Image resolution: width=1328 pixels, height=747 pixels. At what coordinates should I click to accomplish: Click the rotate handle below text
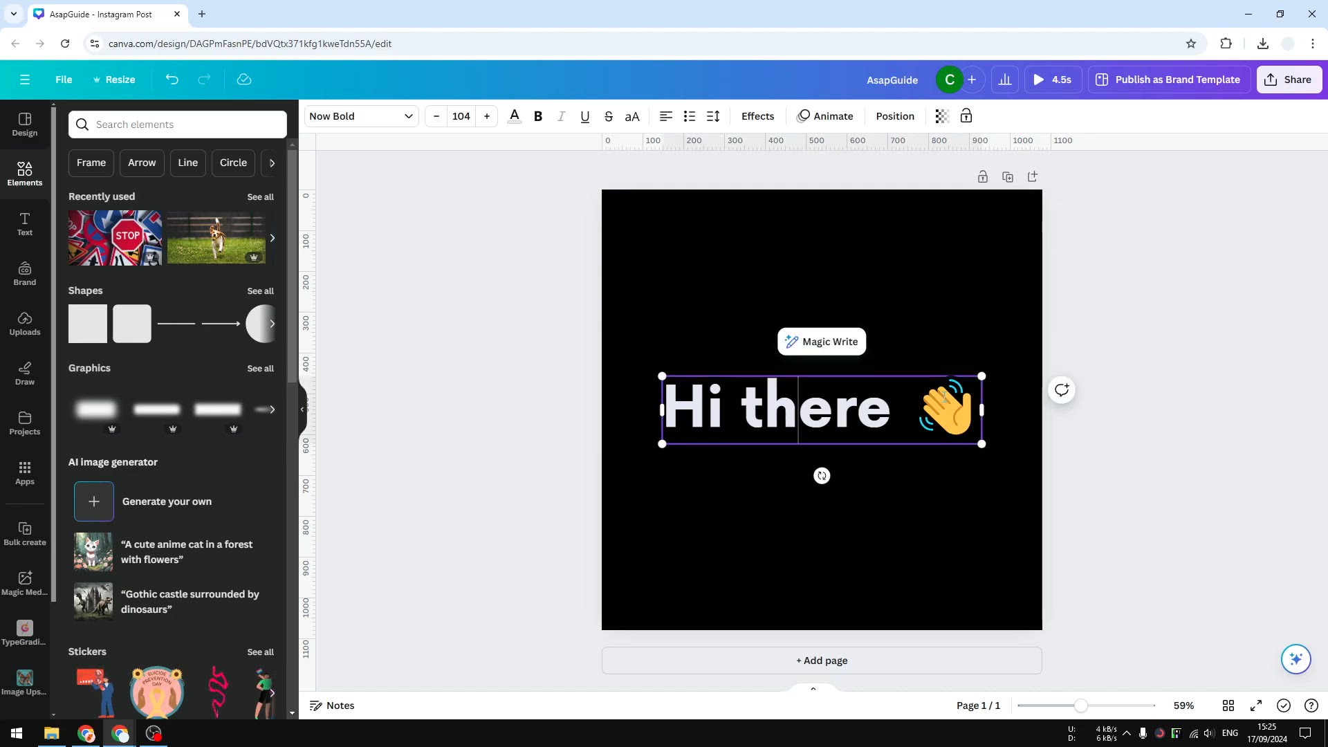[822, 476]
